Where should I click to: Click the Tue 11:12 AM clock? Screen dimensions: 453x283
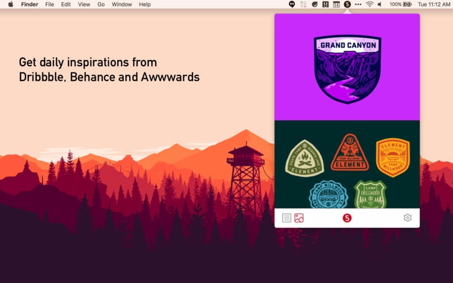tap(434, 5)
